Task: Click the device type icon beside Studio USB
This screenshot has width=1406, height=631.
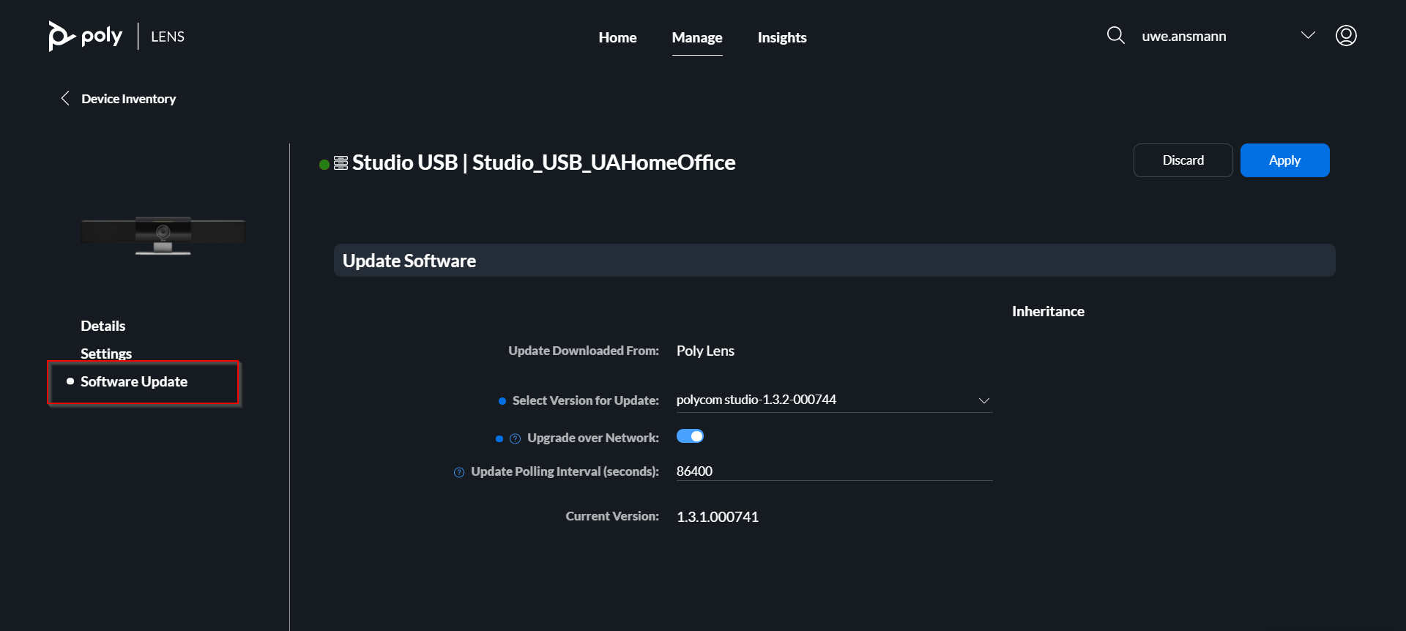Action: (x=341, y=163)
